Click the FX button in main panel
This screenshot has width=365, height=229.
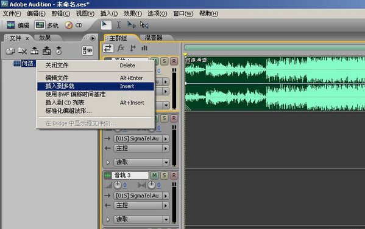[121, 48]
